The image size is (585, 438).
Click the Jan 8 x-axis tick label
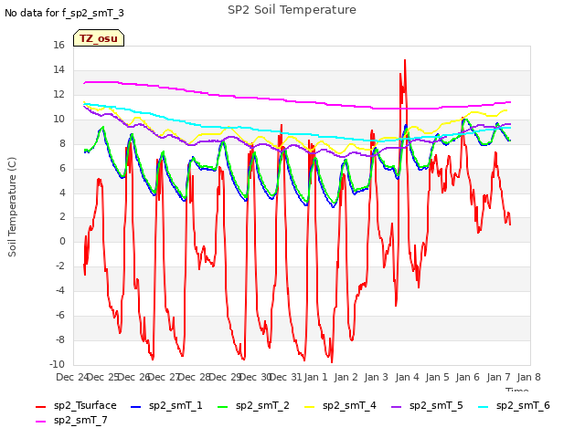pyautogui.click(x=528, y=377)
